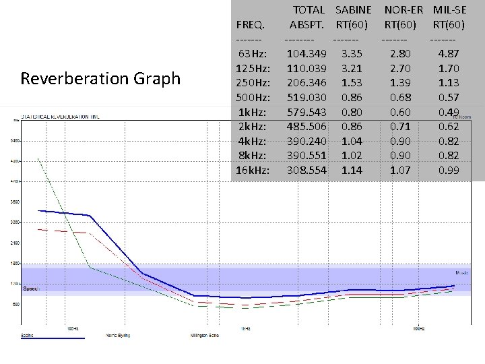Choose Mil-Se value '0.49'
This screenshot has width=485, height=364.
tap(449, 112)
